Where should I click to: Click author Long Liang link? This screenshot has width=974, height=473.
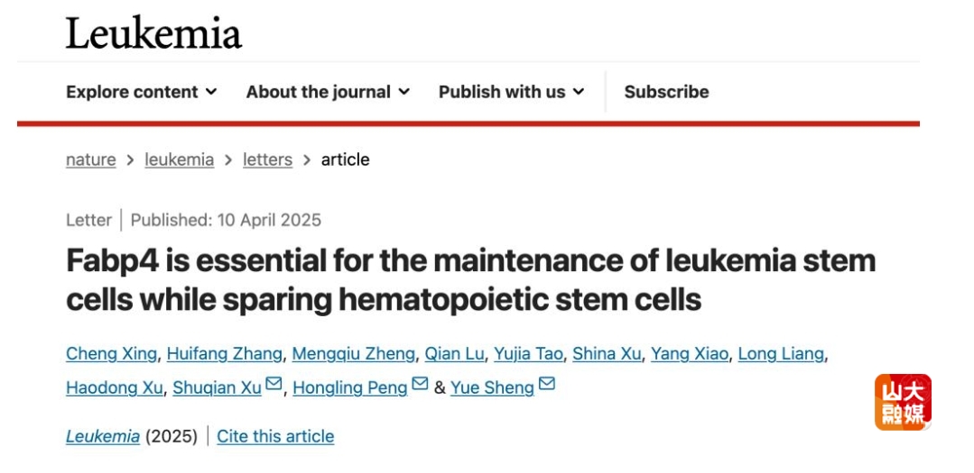(782, 354)
